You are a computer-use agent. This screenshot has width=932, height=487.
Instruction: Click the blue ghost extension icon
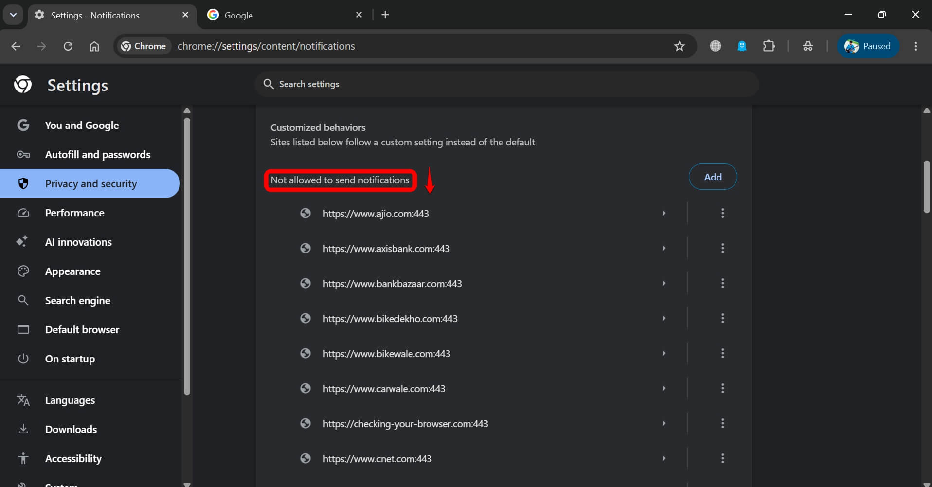tap(742, 46)
